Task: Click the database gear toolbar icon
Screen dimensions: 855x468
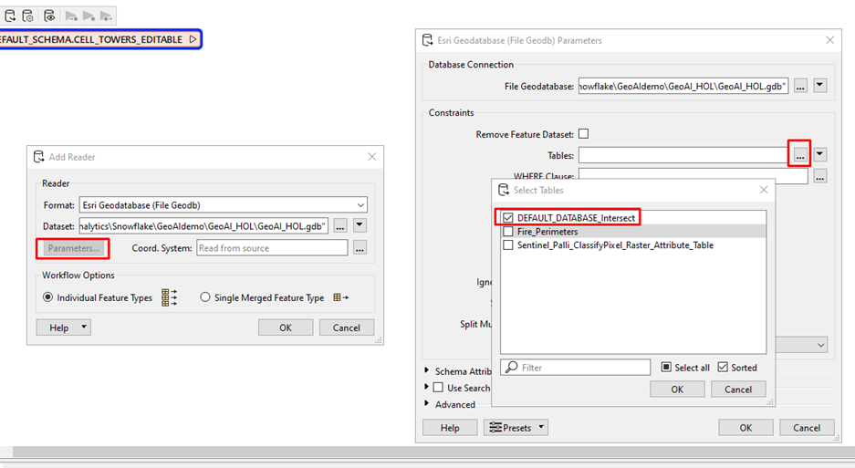Action: 27,16
